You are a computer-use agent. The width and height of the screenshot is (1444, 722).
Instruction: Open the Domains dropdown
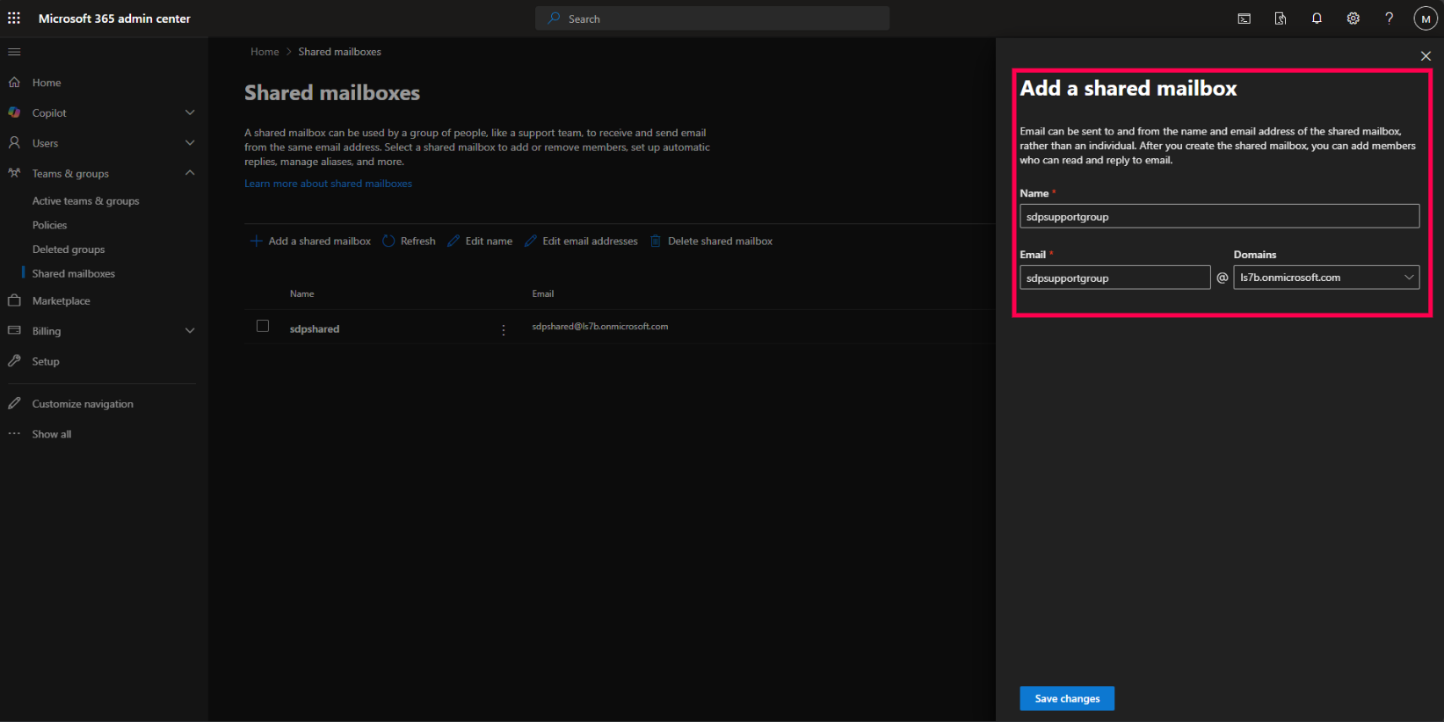[x=1326, y=278]
